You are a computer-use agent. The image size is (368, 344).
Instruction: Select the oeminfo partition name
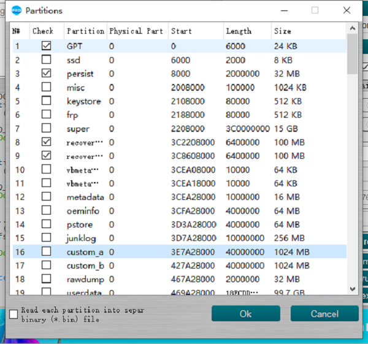tap(83, 211)
